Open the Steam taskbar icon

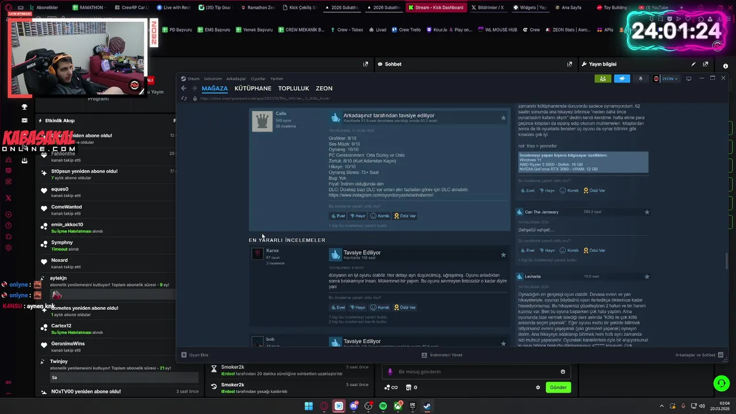point(427,406)
